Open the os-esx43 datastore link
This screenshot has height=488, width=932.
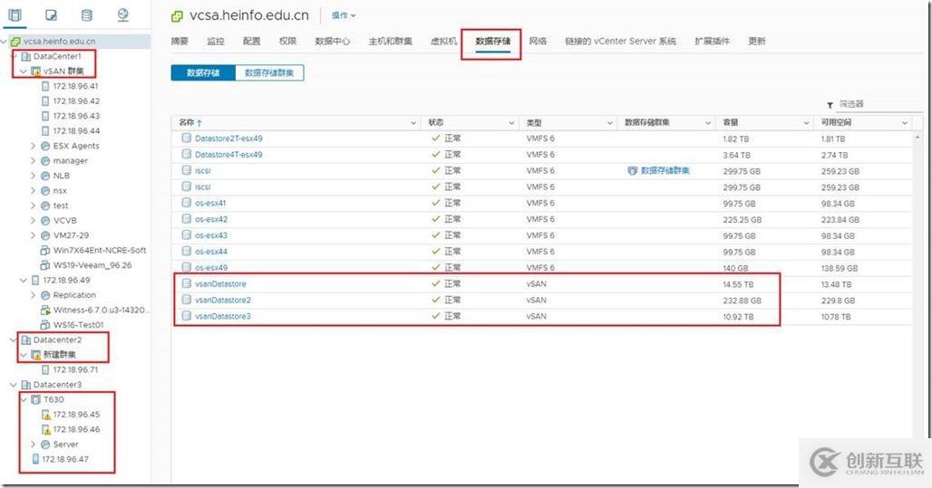[211, 235]
